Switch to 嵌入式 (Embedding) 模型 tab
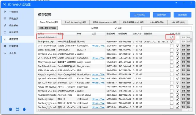This screenshot has height=115, width=196. [75, 22]
